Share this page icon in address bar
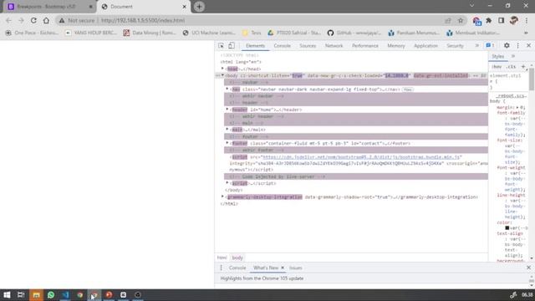The image size is (535, 301). point(448,20)
